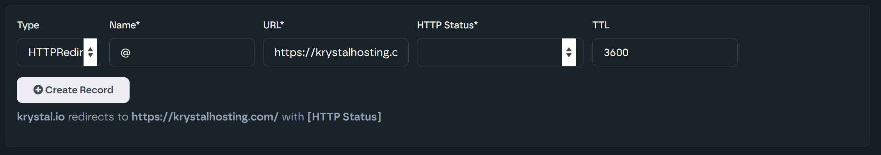Click the bold krystal.io text in summary
Image resolution: width=881 pixels, height=155 pixels.
pos(41,117)
